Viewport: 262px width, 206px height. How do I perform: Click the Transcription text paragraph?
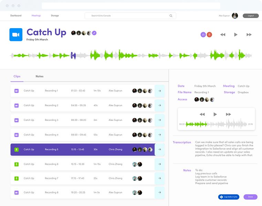(224, 149)
